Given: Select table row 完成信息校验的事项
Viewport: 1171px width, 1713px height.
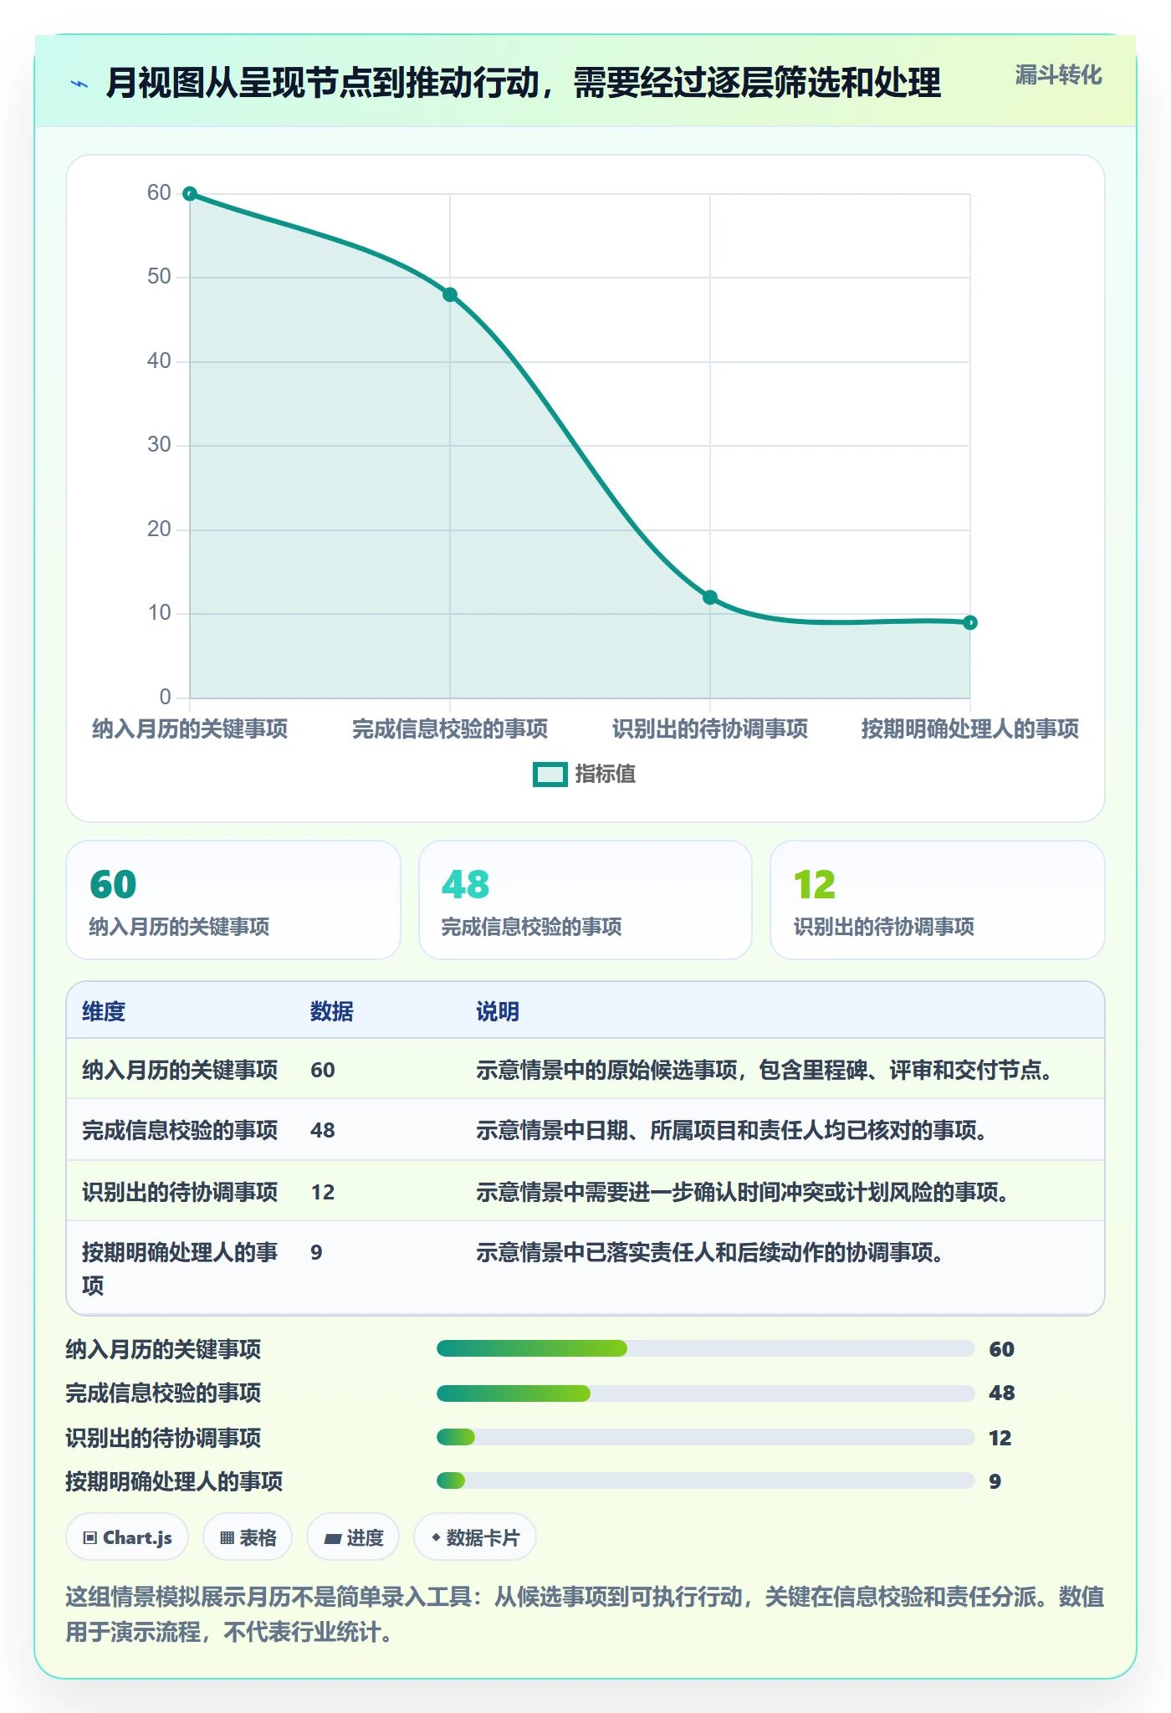Looking at the screenshot, I should tap(585, 1130).
